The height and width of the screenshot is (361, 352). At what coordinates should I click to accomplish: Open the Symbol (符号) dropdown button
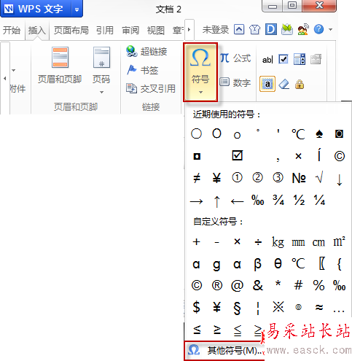(200, 72)
